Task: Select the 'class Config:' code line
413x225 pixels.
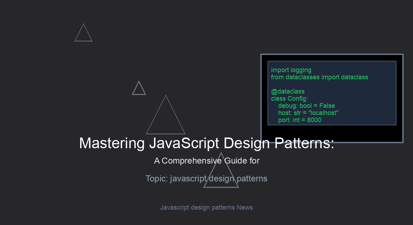Action: point(289,99)
